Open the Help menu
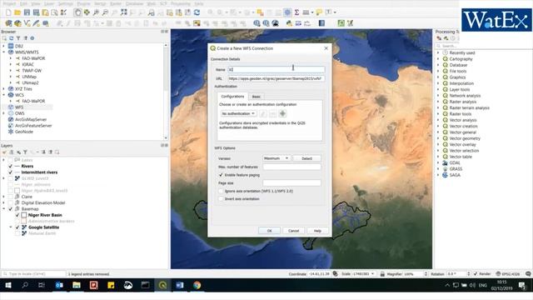Viewport: 533px width, 300px height. pos(199,3)
